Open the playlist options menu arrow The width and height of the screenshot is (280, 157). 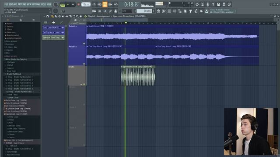point(44,16)
